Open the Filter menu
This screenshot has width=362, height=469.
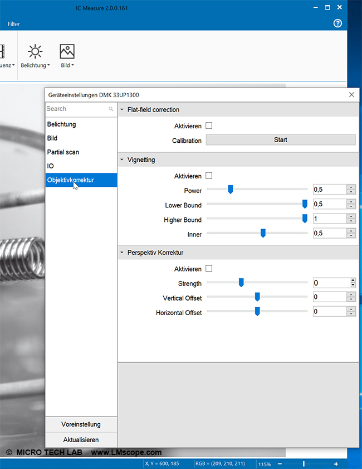(14, 24)
